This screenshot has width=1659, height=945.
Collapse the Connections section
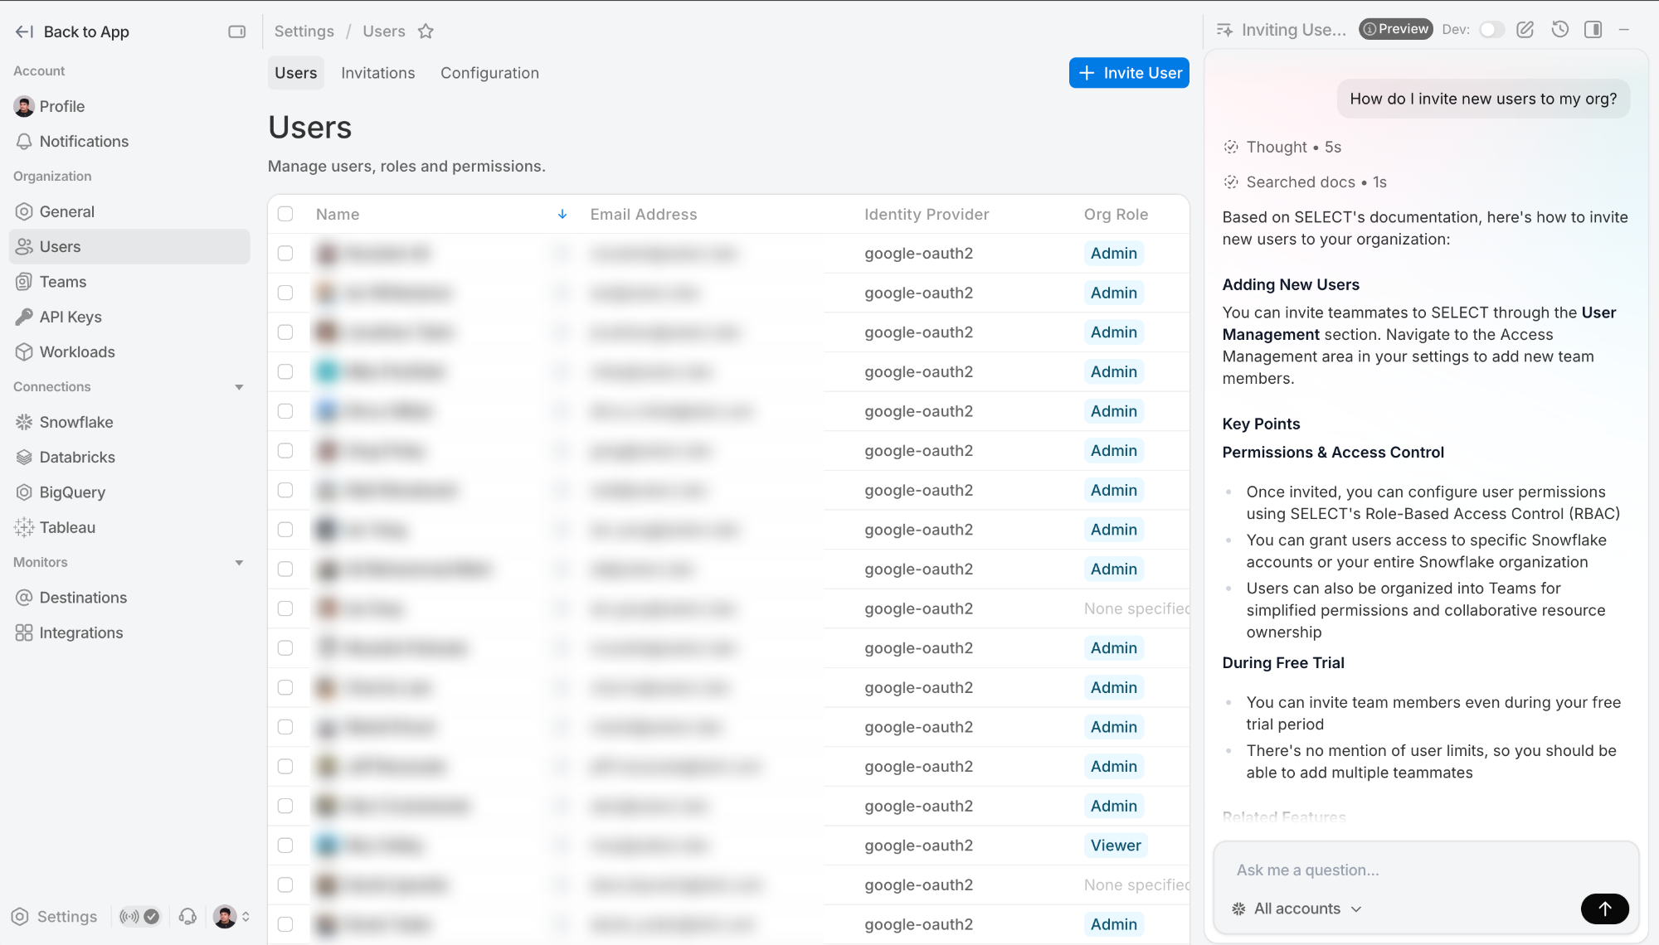(239, 387)
